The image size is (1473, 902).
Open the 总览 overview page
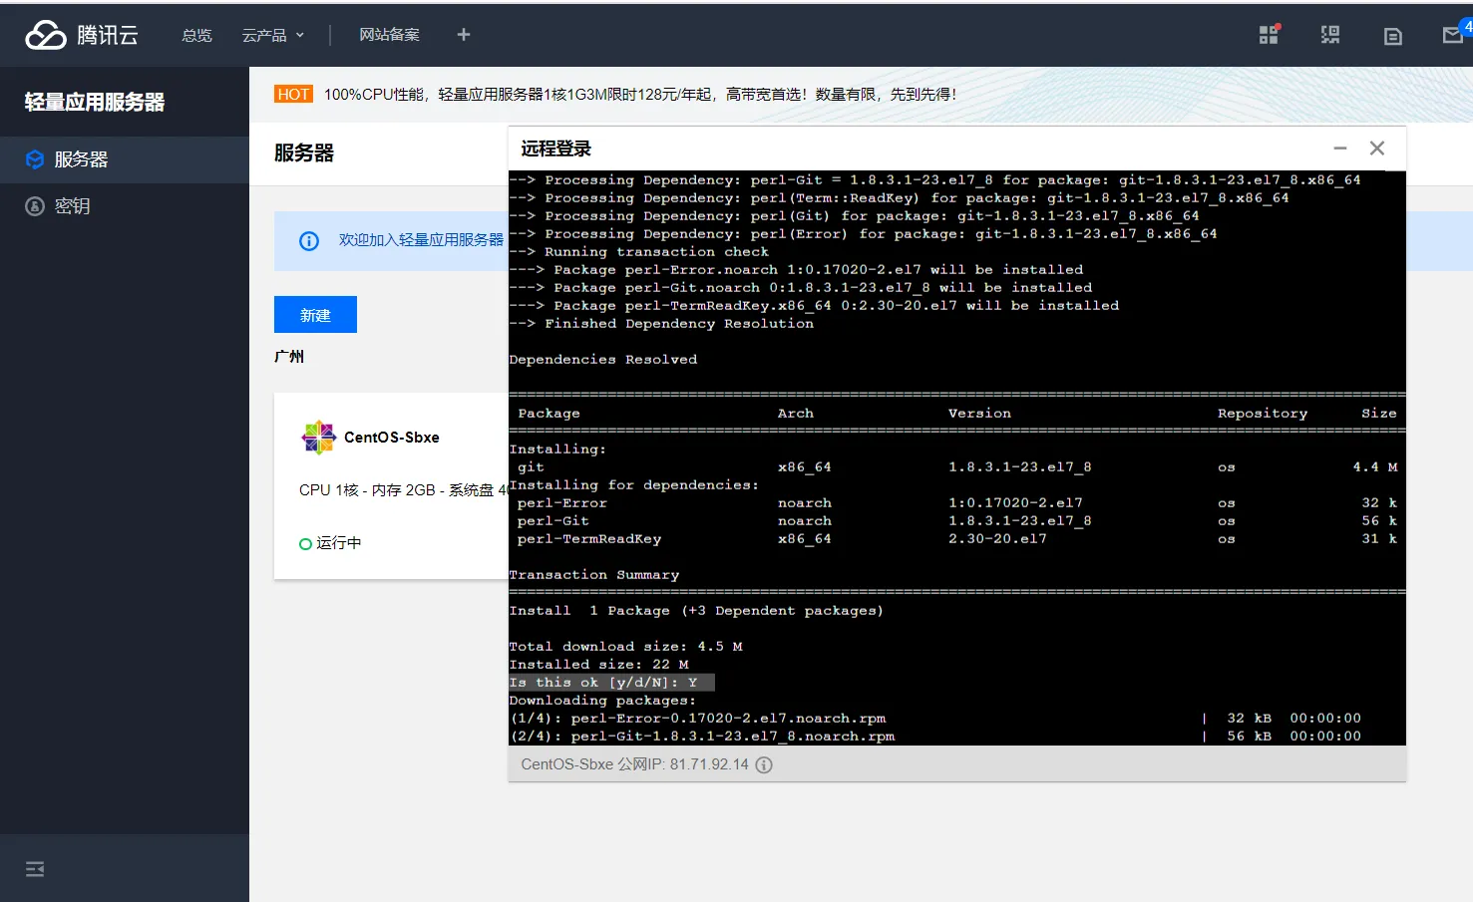point(196,35)
